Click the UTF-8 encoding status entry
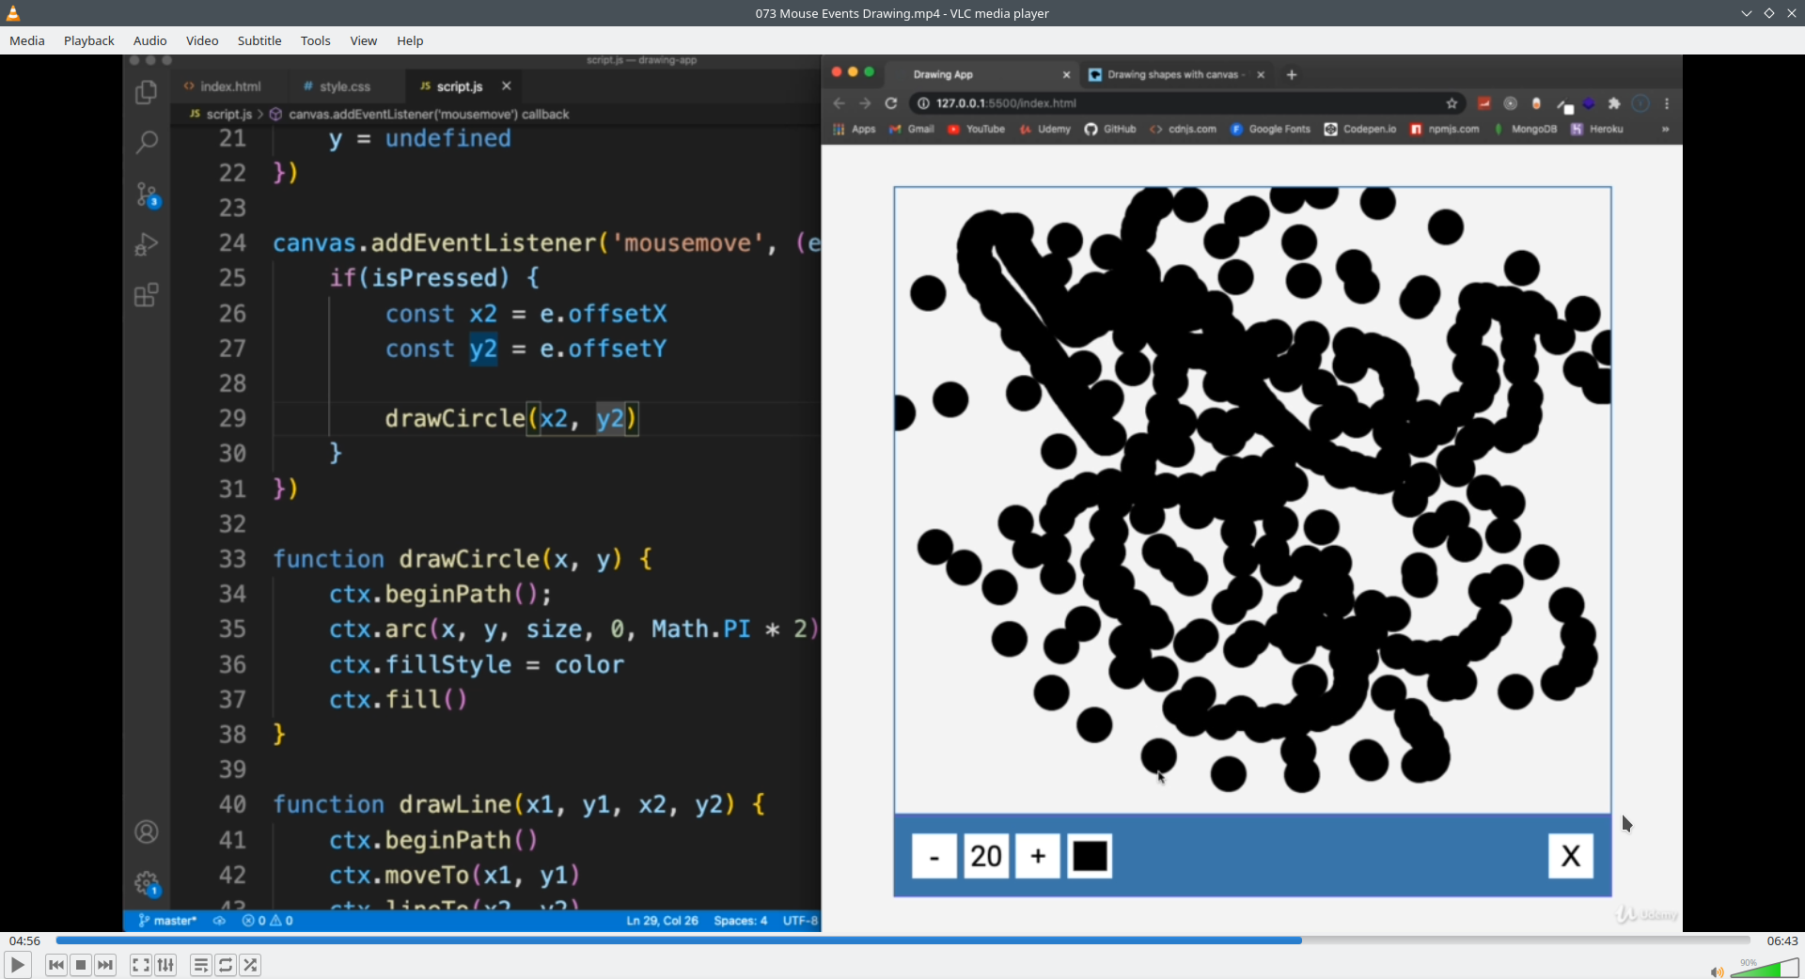The image size is (1805, 979). coord(800,921)
